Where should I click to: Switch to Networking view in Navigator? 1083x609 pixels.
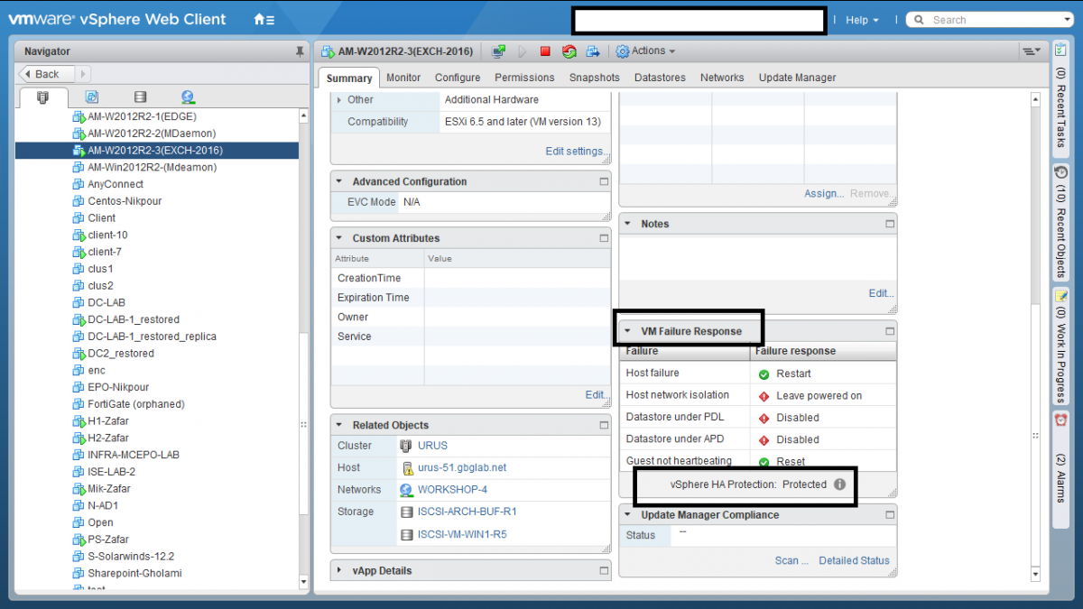pos(188,97)
